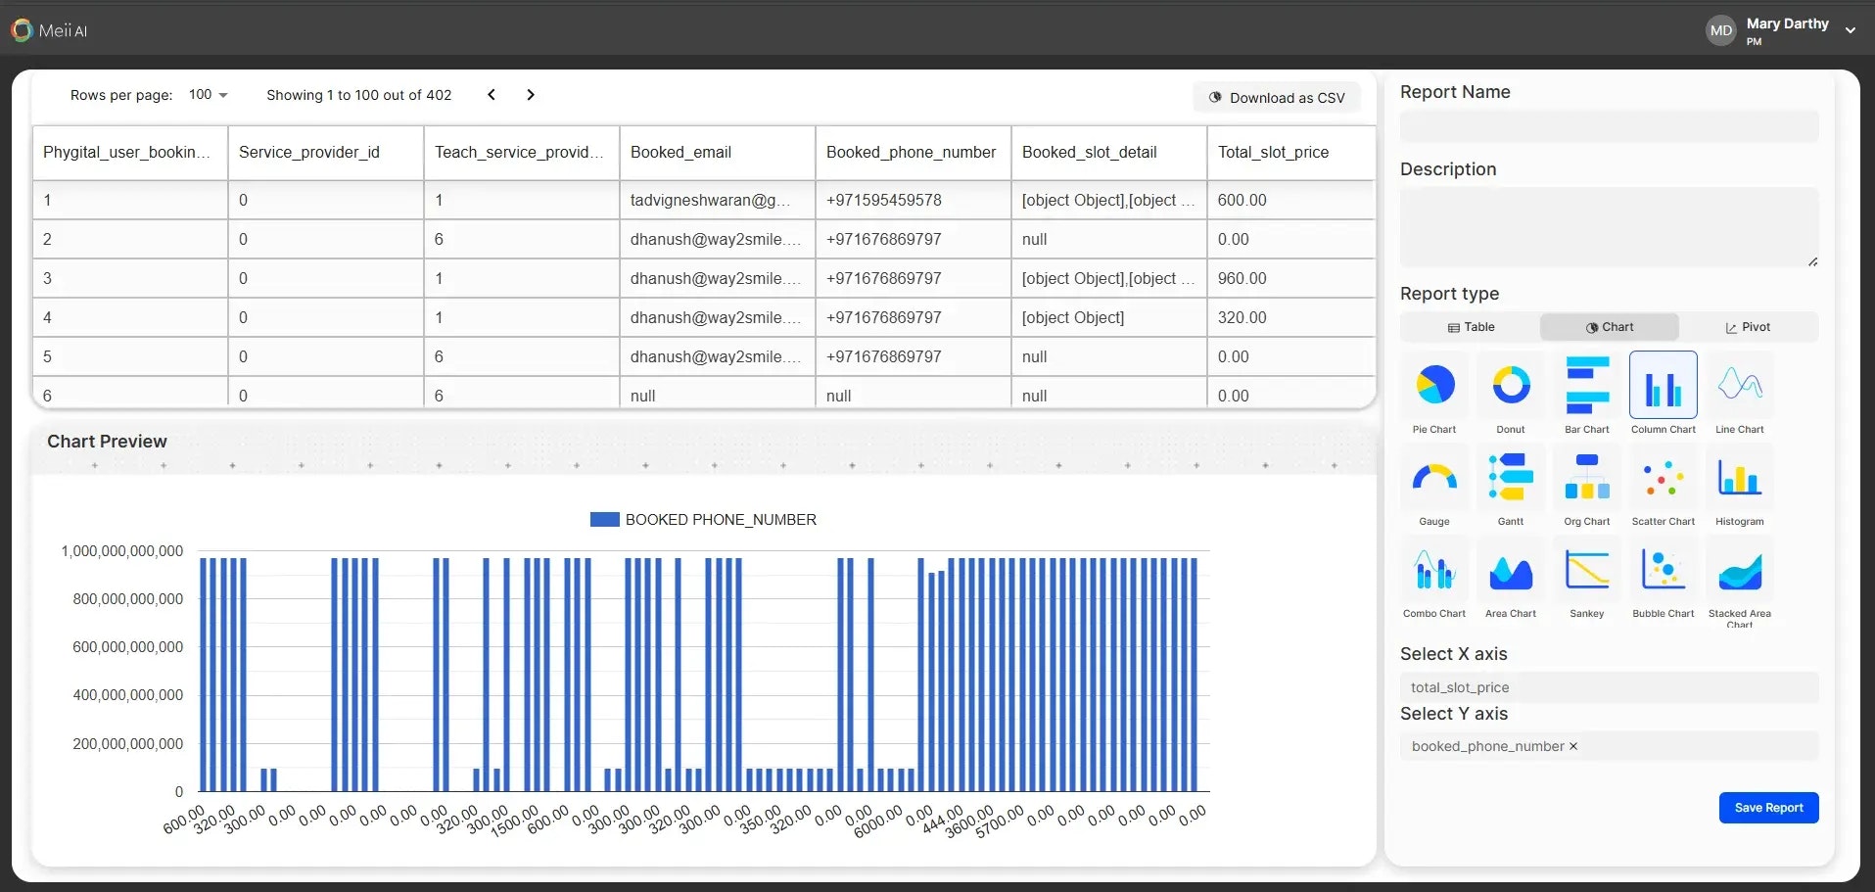This screenshot has width=1875, height=892.
Task: Focus the Report Name input field
Action: click(x=1609, y=126)
